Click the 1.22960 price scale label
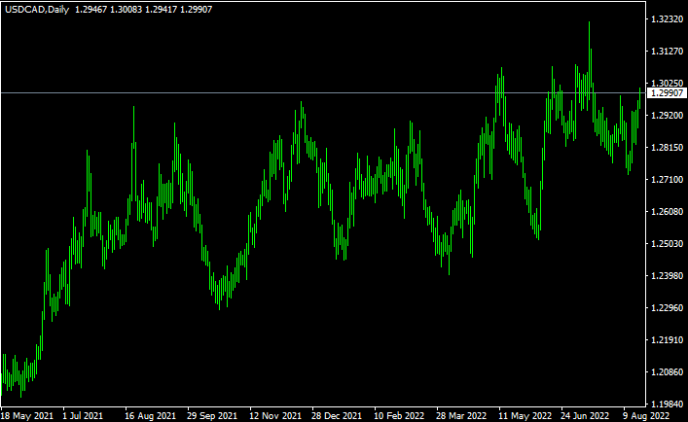The width and height of the screenshot is (688, 422). point(667,307)
